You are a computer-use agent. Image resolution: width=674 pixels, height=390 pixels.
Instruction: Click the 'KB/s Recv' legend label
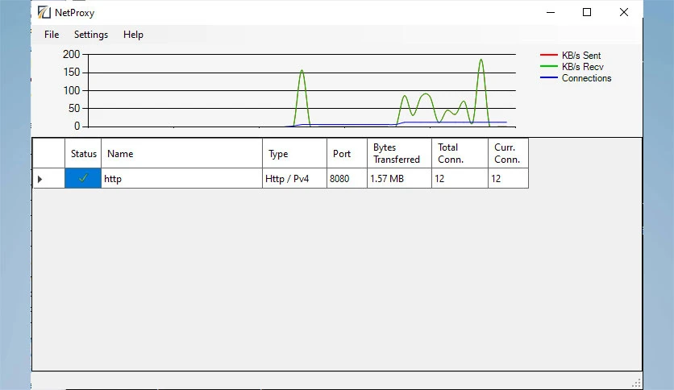click(582, 67)
